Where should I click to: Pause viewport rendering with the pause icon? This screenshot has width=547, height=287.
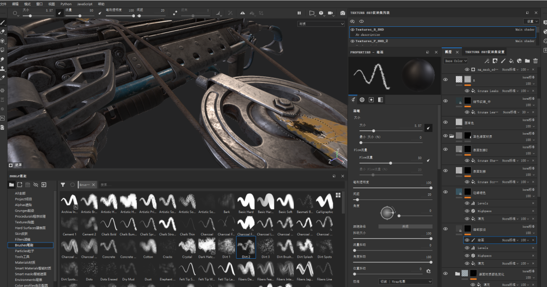click(x=299, y=13)
